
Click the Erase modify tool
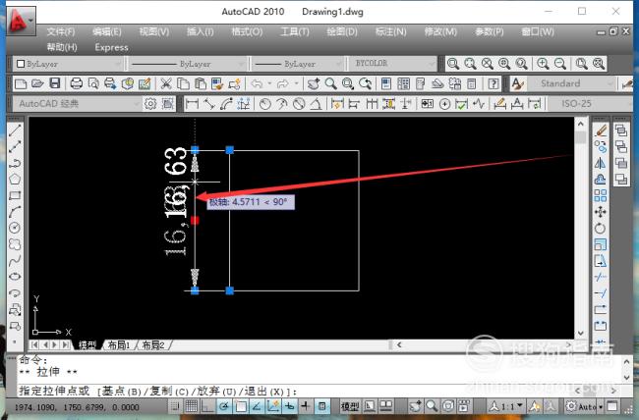tap(601, 131)
